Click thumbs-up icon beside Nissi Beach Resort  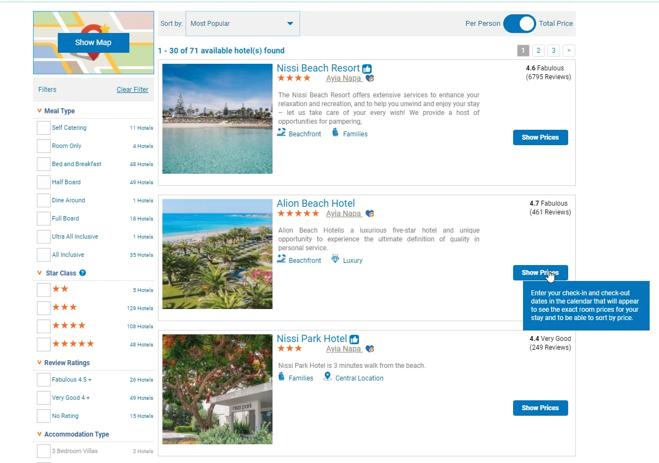[367, 69]
